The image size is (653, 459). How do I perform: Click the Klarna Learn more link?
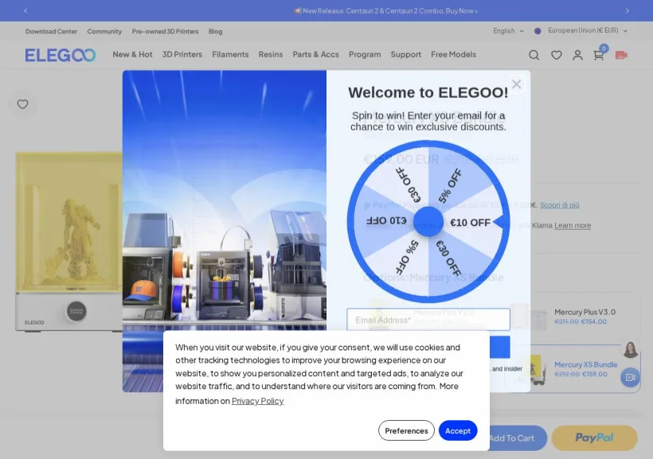tap(573, 226)
